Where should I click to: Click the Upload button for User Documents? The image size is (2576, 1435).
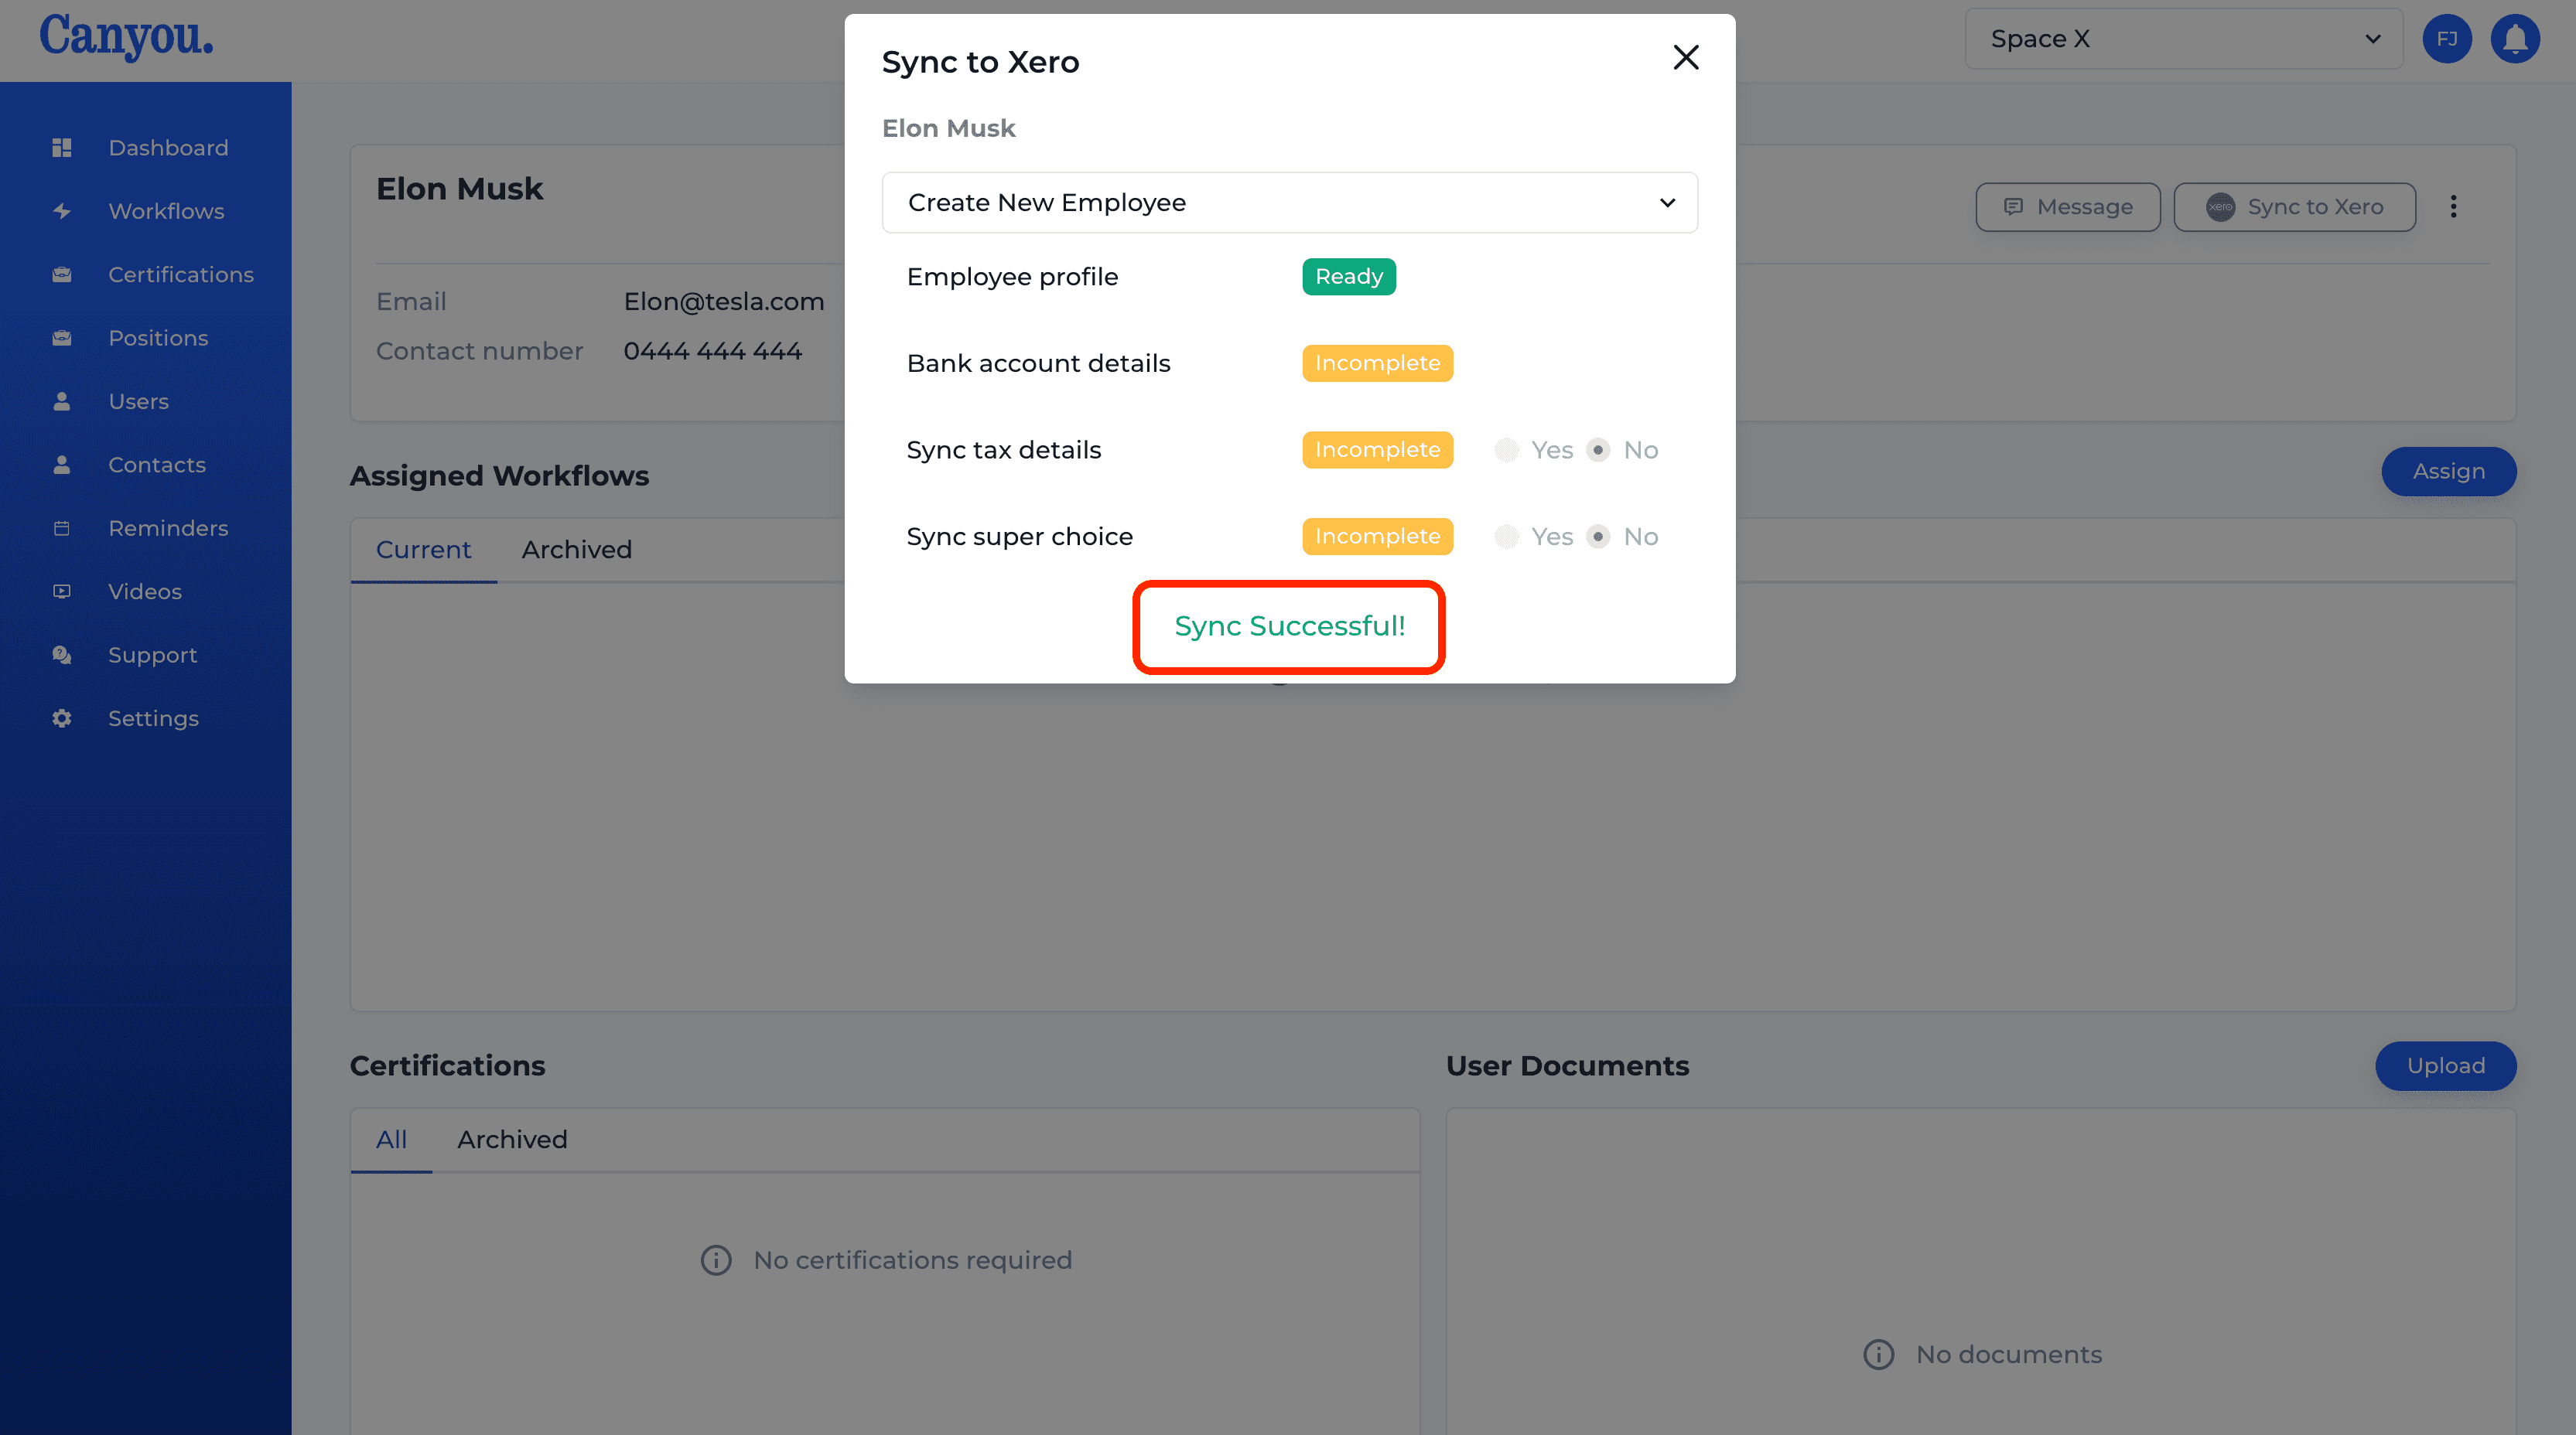pos(2445,1064)
